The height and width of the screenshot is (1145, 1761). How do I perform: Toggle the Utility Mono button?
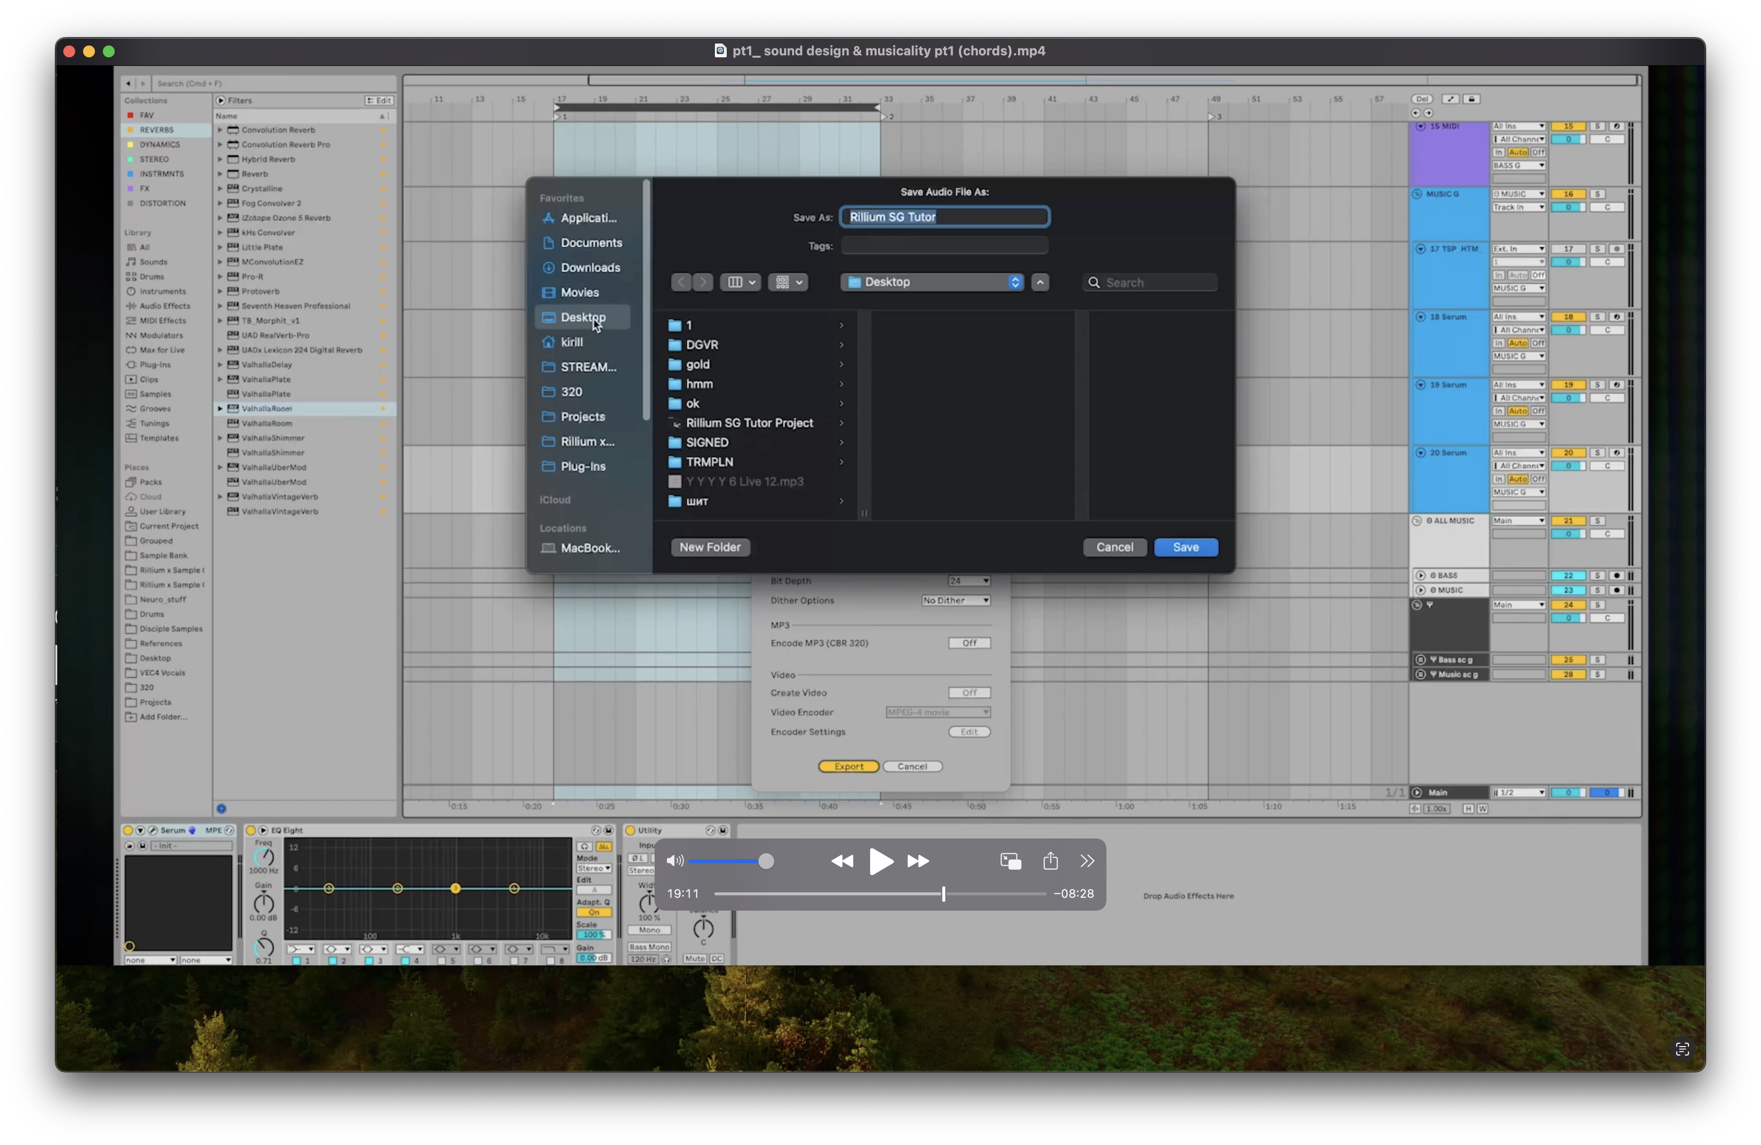(x=650, y=930)
